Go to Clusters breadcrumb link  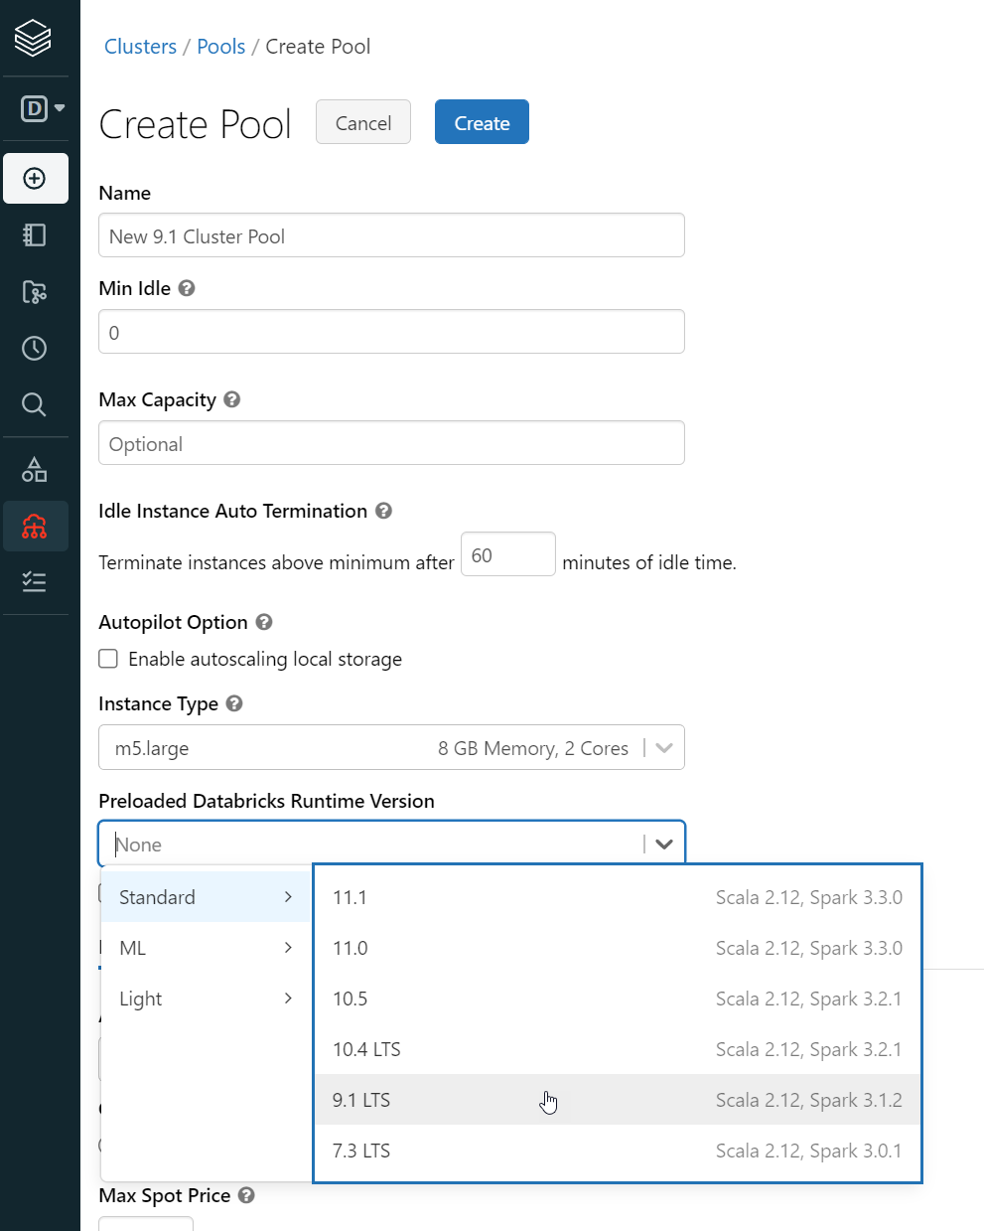(x=140, y=47)
